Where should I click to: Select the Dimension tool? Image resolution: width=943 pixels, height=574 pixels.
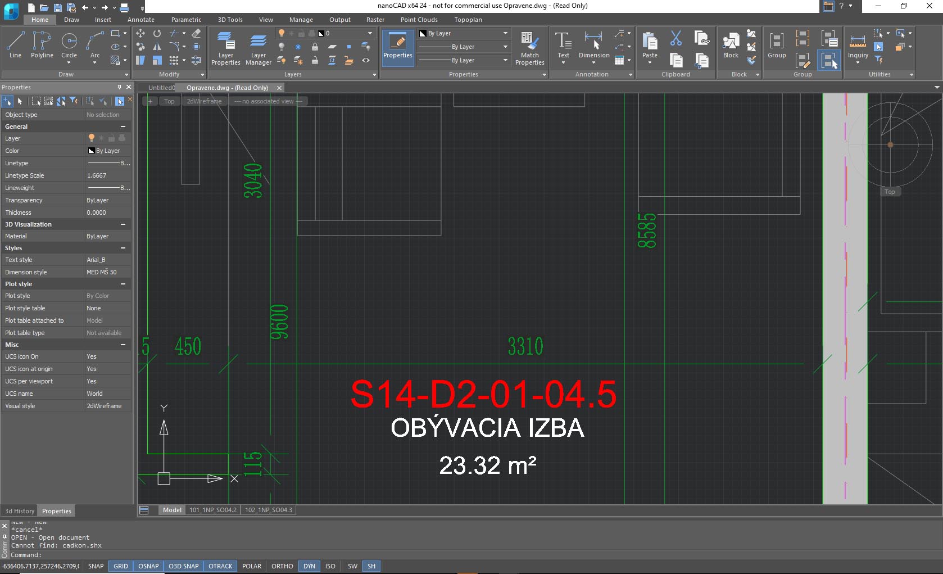593,44
